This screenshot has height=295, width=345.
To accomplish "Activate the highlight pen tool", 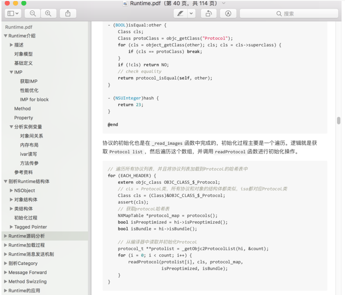I will [x=180, y=14].
